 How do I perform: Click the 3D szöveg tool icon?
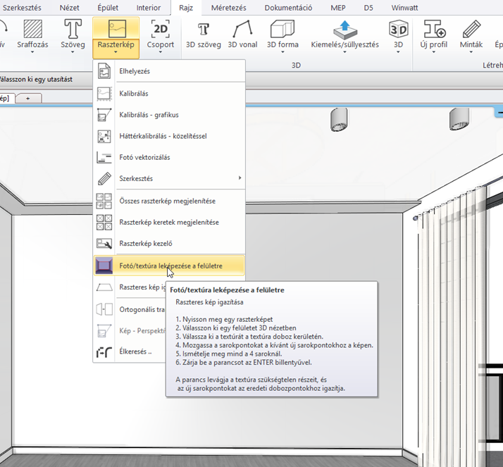point(204,29)
